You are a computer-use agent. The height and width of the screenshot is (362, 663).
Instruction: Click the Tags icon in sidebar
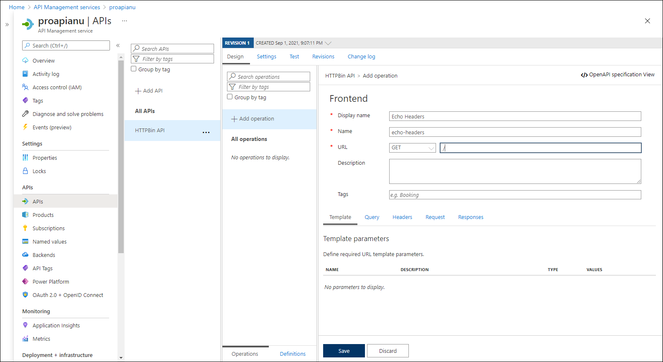(x=25, y=101)
